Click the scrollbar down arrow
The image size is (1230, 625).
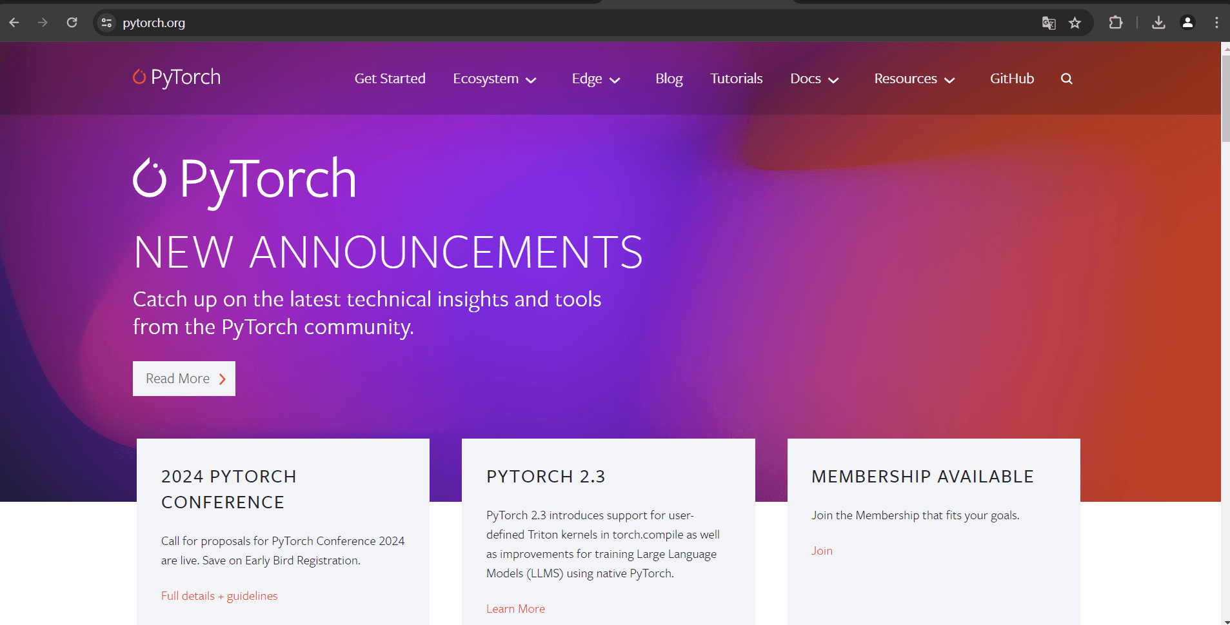1225,621
